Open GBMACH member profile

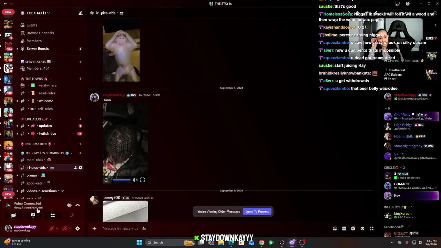coord(411,186)
